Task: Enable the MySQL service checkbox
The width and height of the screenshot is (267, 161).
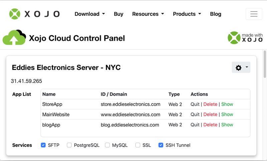Action: [107, 145]
